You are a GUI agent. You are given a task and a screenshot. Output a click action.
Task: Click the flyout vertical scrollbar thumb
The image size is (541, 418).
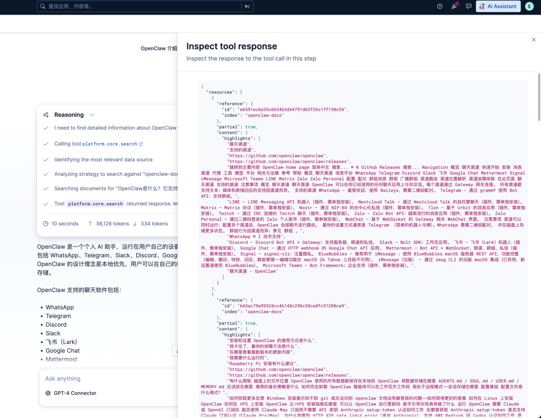[x=539, y=97]
